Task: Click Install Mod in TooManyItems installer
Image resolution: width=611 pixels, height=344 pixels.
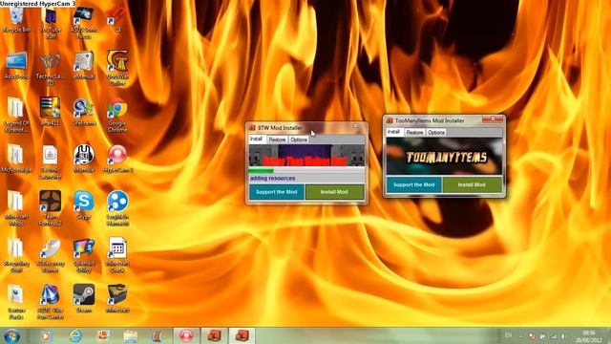Action: 472,184
